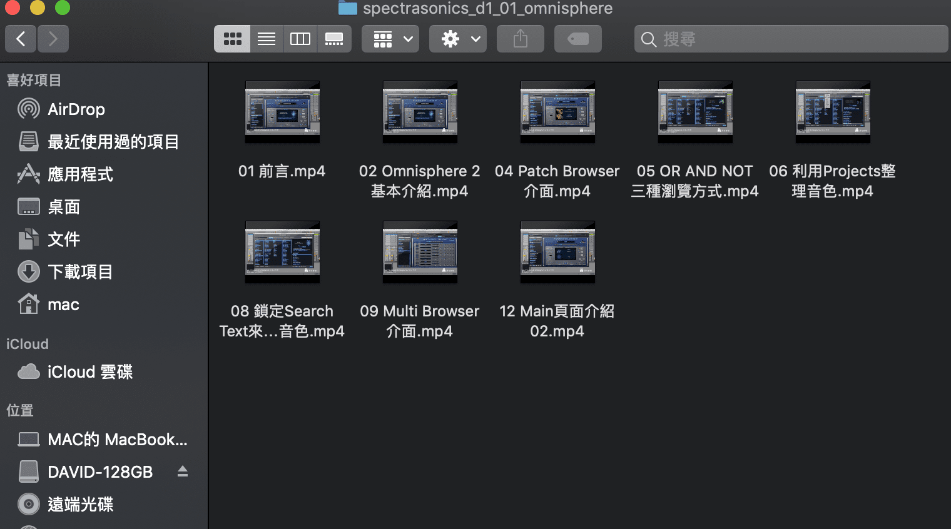Select 下載項目 in the sidebar
This screenshot has width=951, height=529.
tap(80, 272)
